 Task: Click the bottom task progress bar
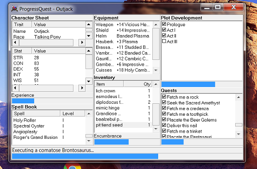pos(127,156)
